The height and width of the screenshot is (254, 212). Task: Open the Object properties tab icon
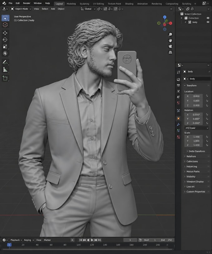pos(178,118)
